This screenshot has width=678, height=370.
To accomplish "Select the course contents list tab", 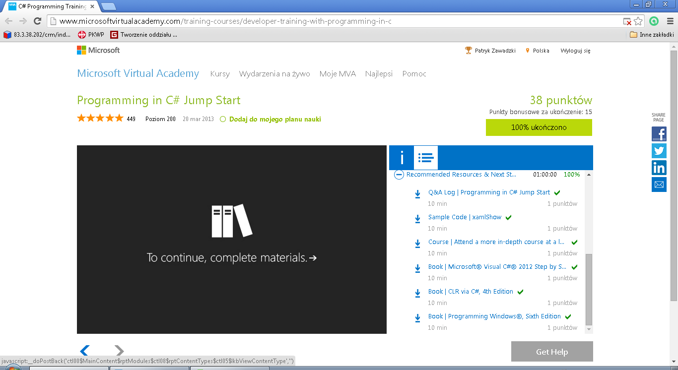I will [425, 158].
